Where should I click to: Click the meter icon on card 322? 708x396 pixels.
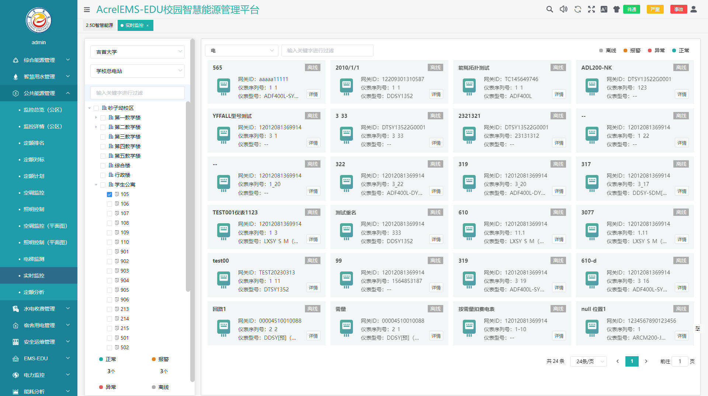(x=346, y=184)
